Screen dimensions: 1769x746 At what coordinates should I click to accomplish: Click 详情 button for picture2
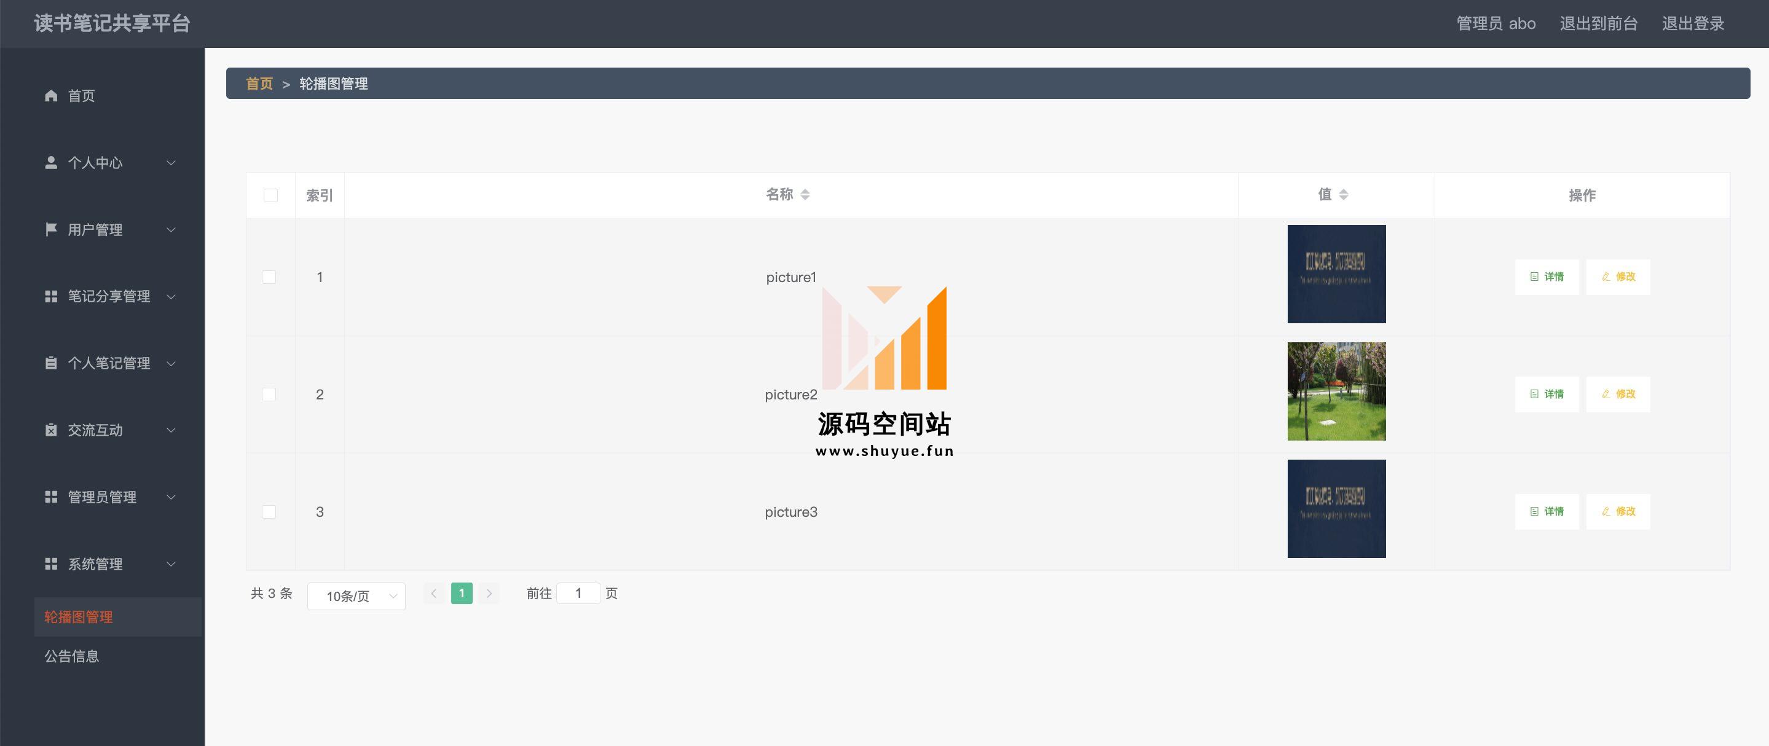coord(1546,394)
